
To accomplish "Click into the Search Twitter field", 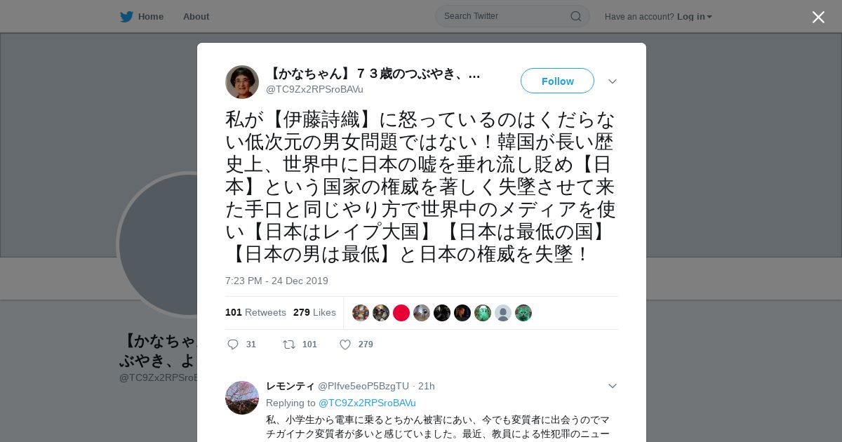I will [x=505, y=16].
